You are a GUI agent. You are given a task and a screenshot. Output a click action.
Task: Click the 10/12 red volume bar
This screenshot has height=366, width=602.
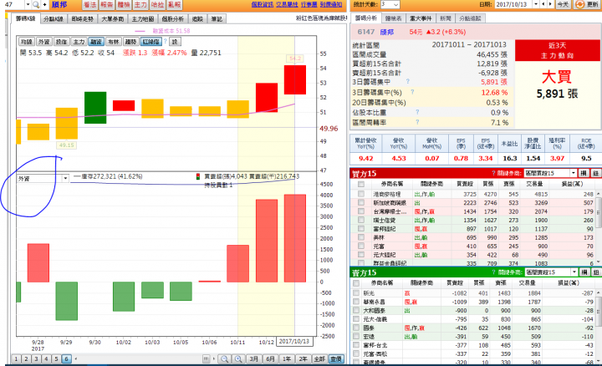(267, 241)
